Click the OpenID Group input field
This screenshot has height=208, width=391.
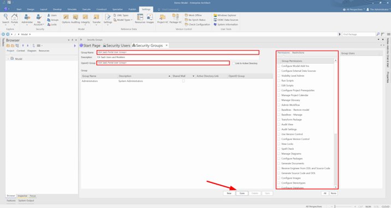point(163,63)
